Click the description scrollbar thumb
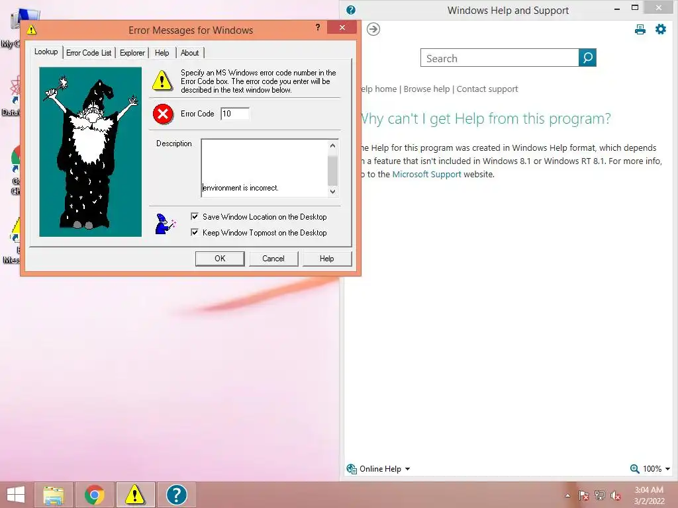Image resolution: width=678 pixels, height=508 pixels. [x=332, y=170]
